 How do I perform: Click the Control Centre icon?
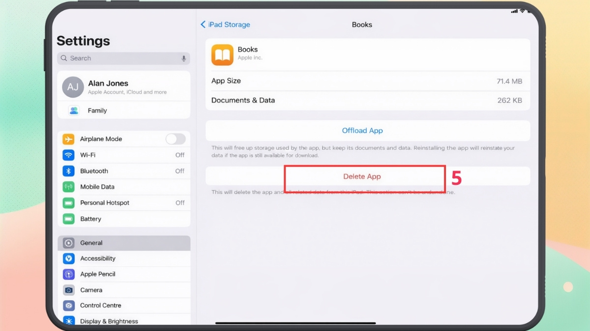(69, 305)
